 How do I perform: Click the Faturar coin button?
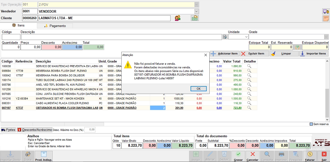(310, 156)
